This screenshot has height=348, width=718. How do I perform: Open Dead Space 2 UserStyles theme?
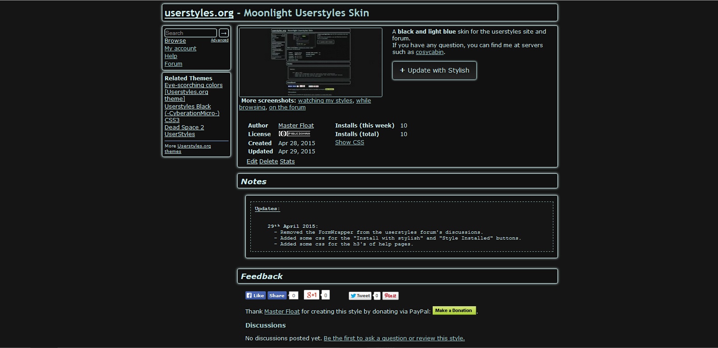pyautogui.click(x=184, y=131)
